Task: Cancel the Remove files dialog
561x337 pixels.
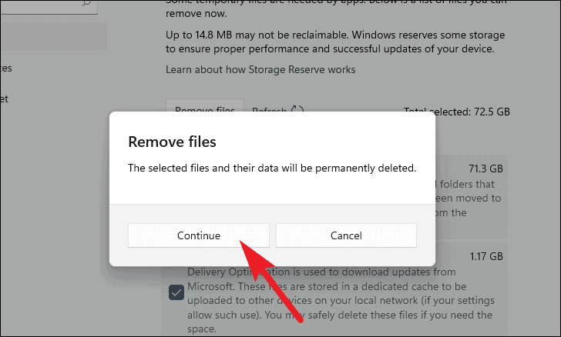Action: (x=346, y=235)
